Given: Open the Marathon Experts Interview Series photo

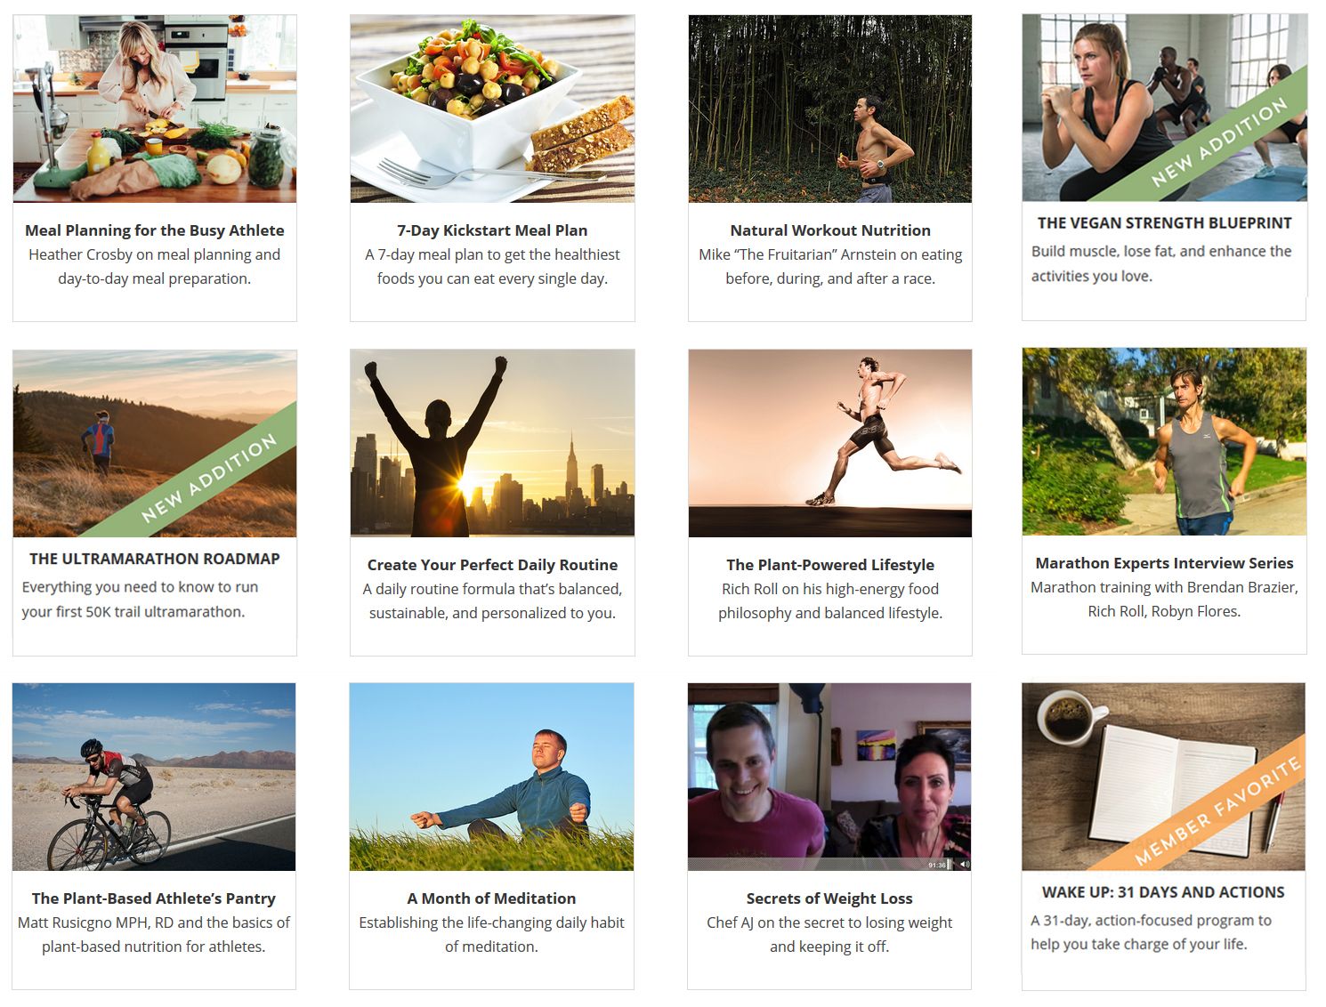Looking at the screenshot, I should [1164, 441].
